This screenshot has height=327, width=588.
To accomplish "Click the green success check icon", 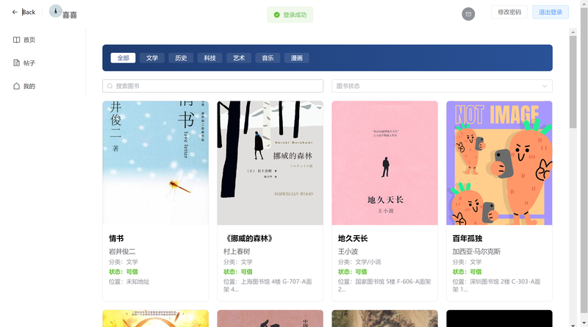I will click(277, 15).
